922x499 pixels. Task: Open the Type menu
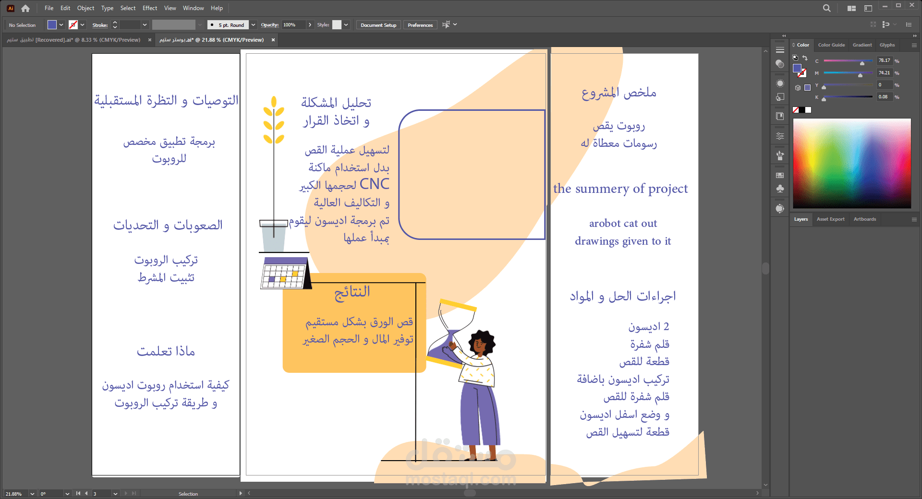107,8
